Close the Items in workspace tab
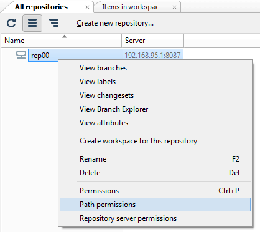This screenshot has width=260, height=232. pos(175,7)
